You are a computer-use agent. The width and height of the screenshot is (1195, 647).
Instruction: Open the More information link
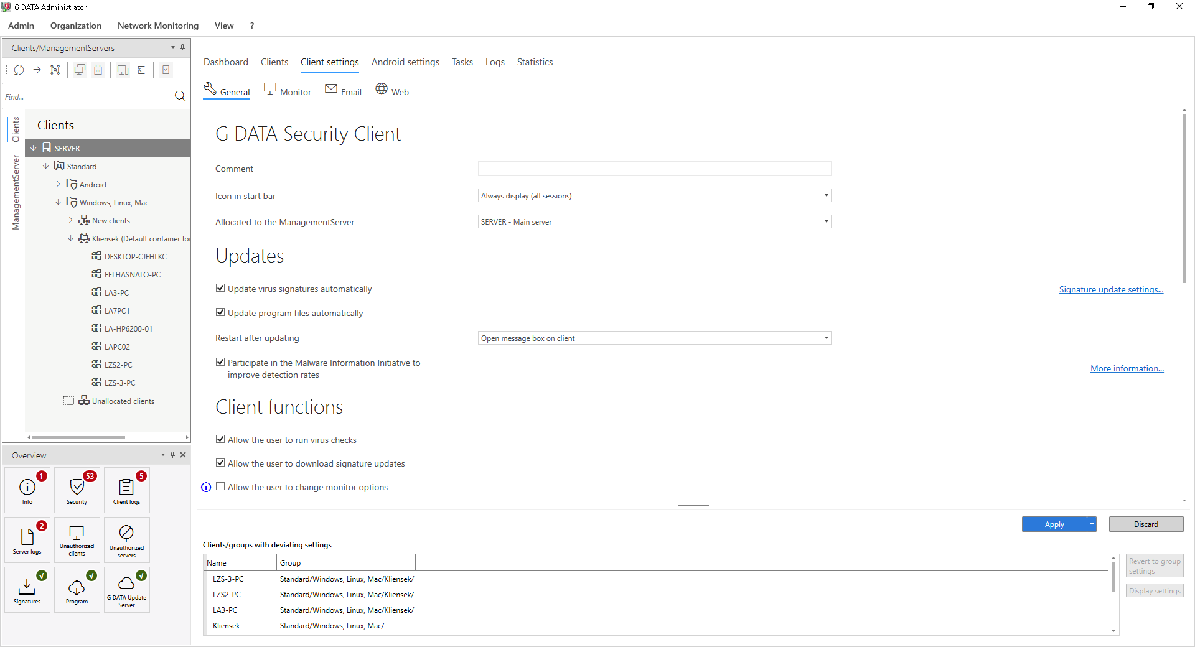pyautogui.click(x=1127, y=368)
